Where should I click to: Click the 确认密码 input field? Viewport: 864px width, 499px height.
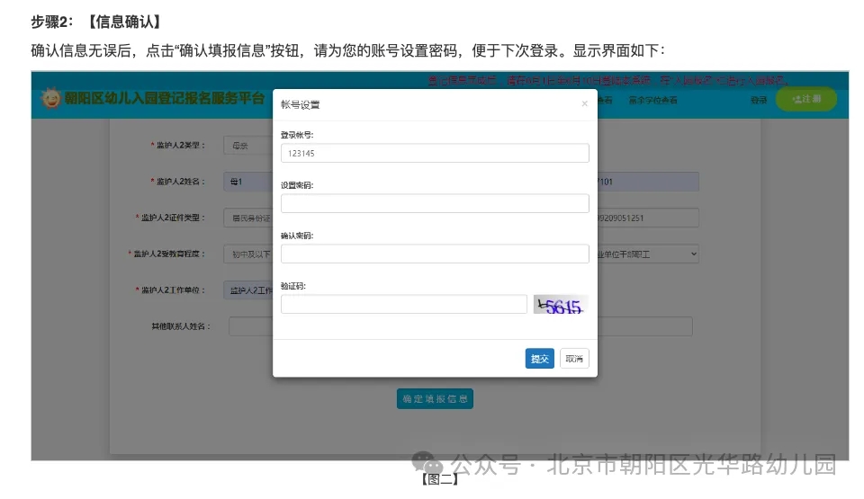coord(435,254)
